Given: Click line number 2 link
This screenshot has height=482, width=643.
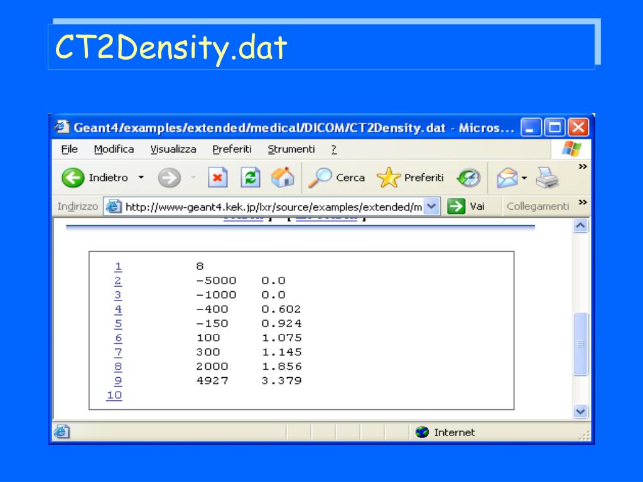Looking at the screenshot, I should (x=118, y=281).
